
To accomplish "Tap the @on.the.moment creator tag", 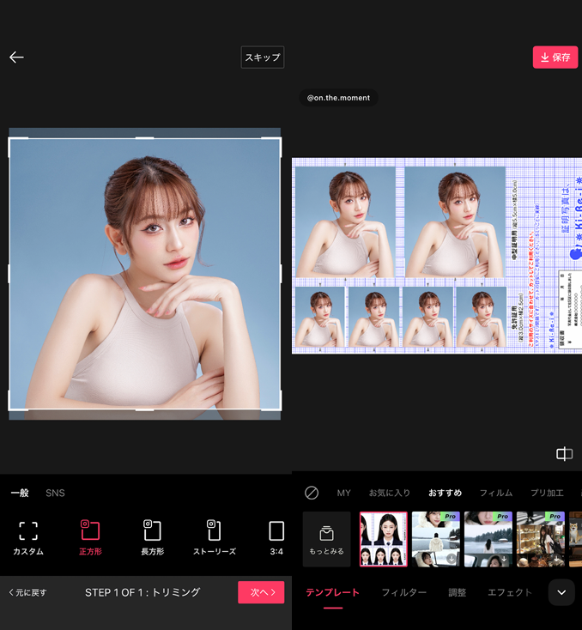I will coord(338,98).
